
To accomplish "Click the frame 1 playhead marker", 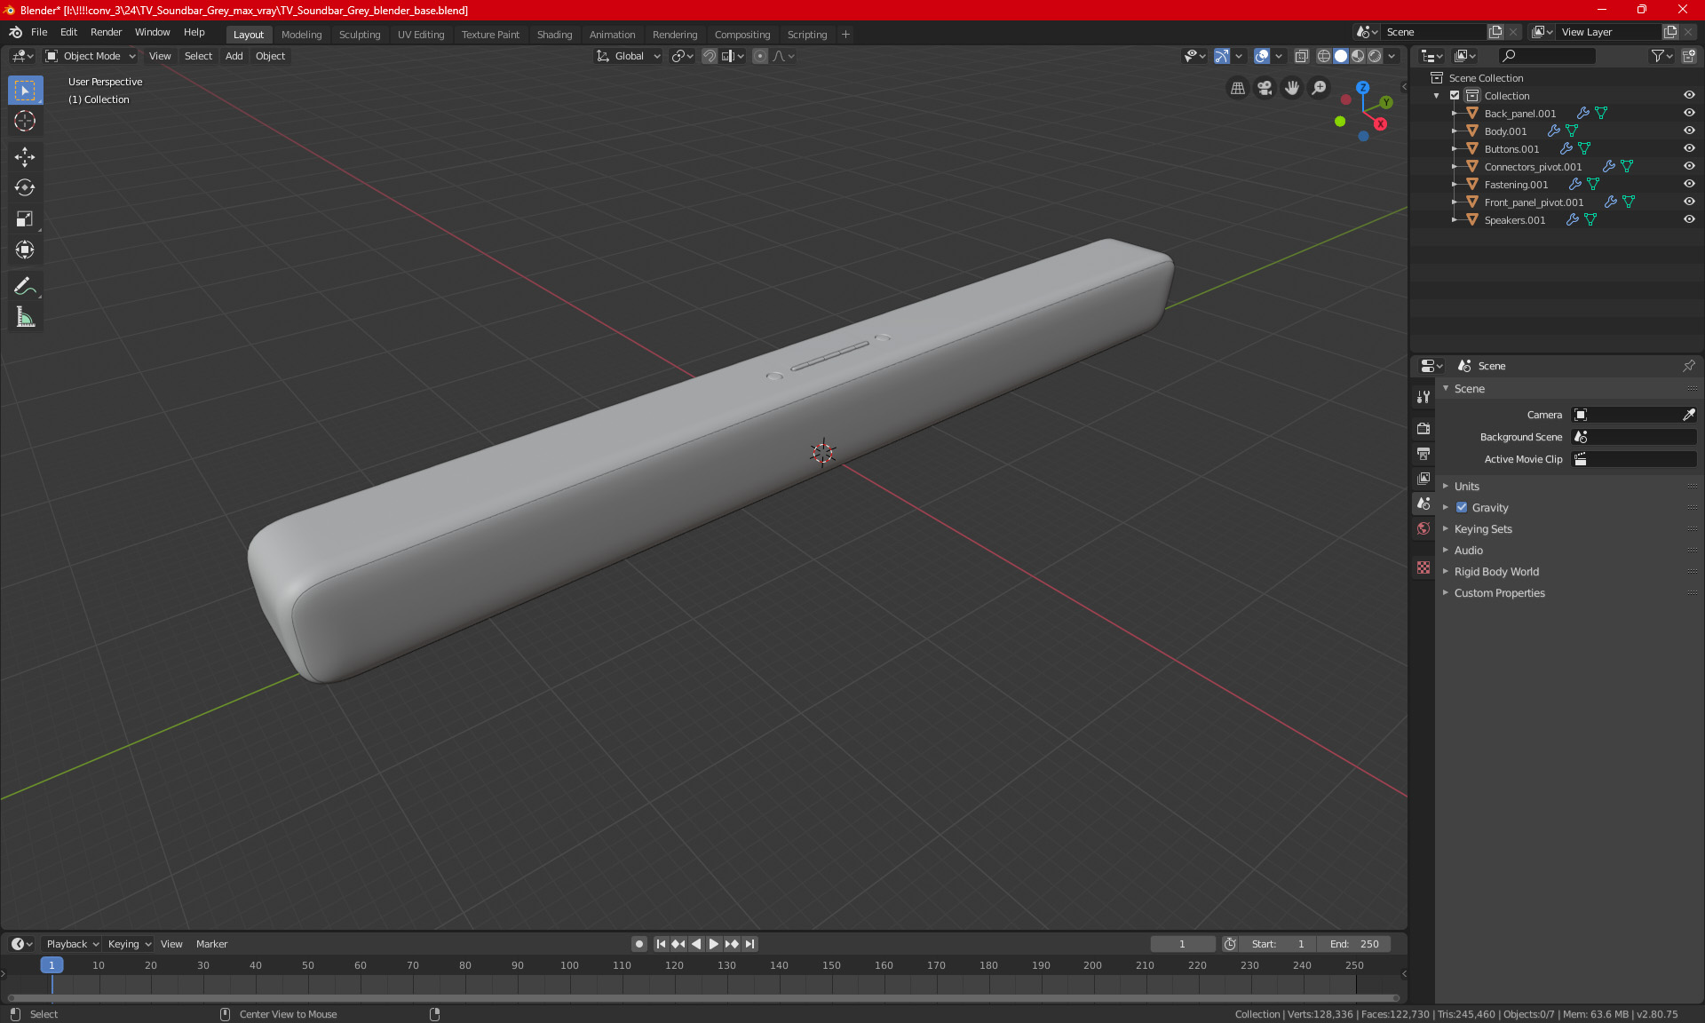I will (x=52, y=965).
